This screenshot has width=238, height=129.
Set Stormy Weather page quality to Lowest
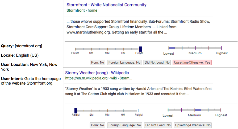[168, 110]
